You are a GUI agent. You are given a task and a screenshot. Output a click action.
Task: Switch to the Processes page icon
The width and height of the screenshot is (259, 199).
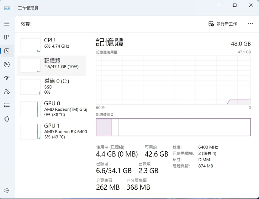pos(7,37)
